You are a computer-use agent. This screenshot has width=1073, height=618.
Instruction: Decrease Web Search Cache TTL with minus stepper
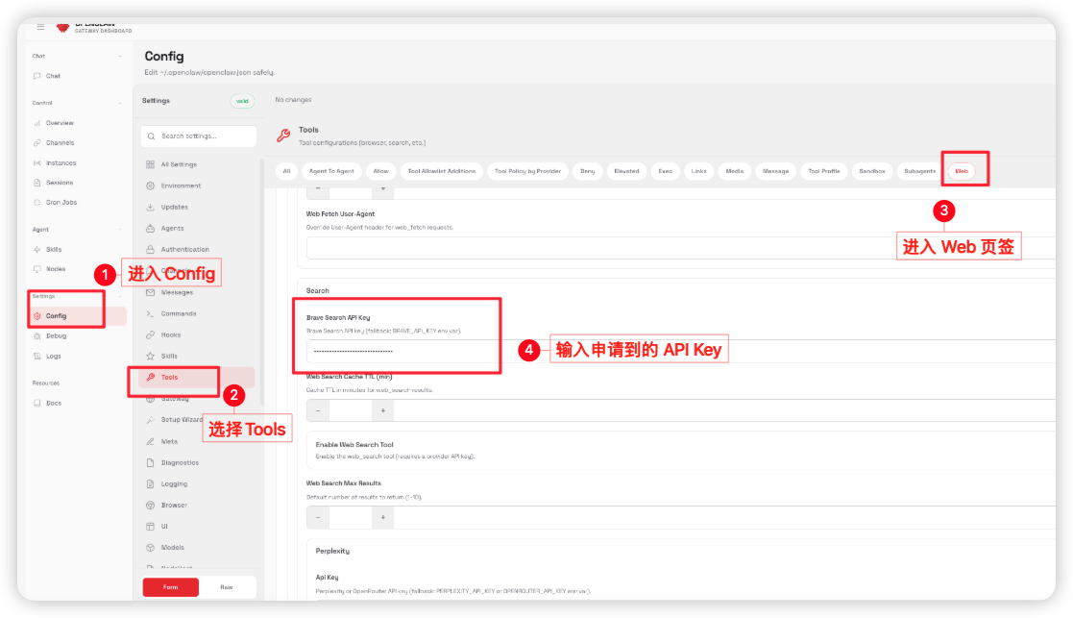pyautogui.click(x=317, y=409)
